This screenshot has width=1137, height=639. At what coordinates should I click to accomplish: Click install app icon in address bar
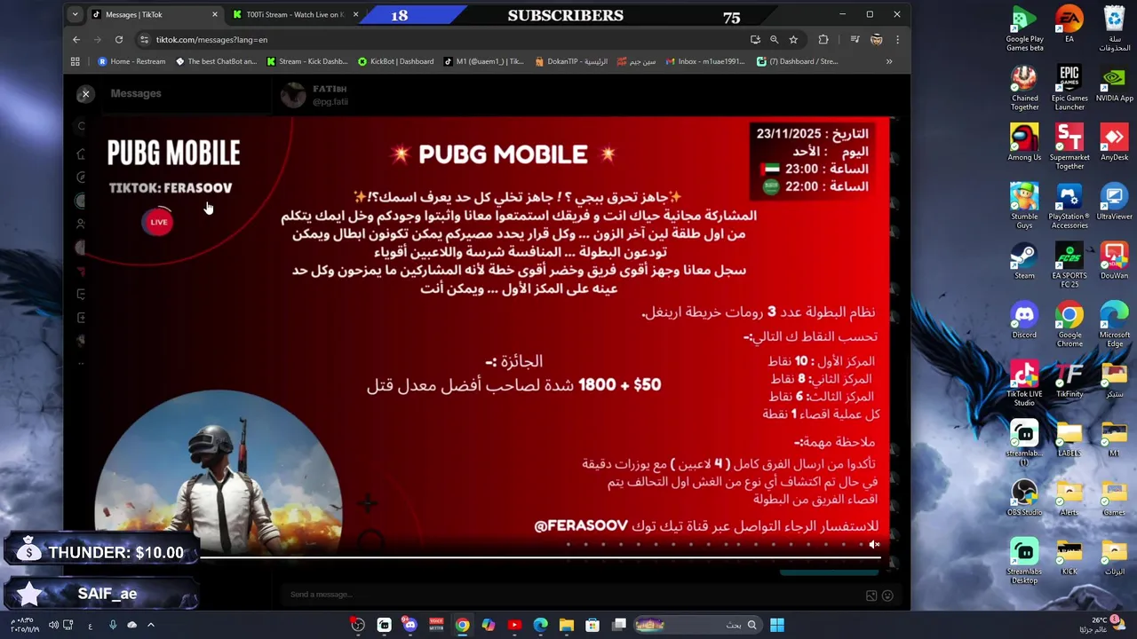[755, 39]
